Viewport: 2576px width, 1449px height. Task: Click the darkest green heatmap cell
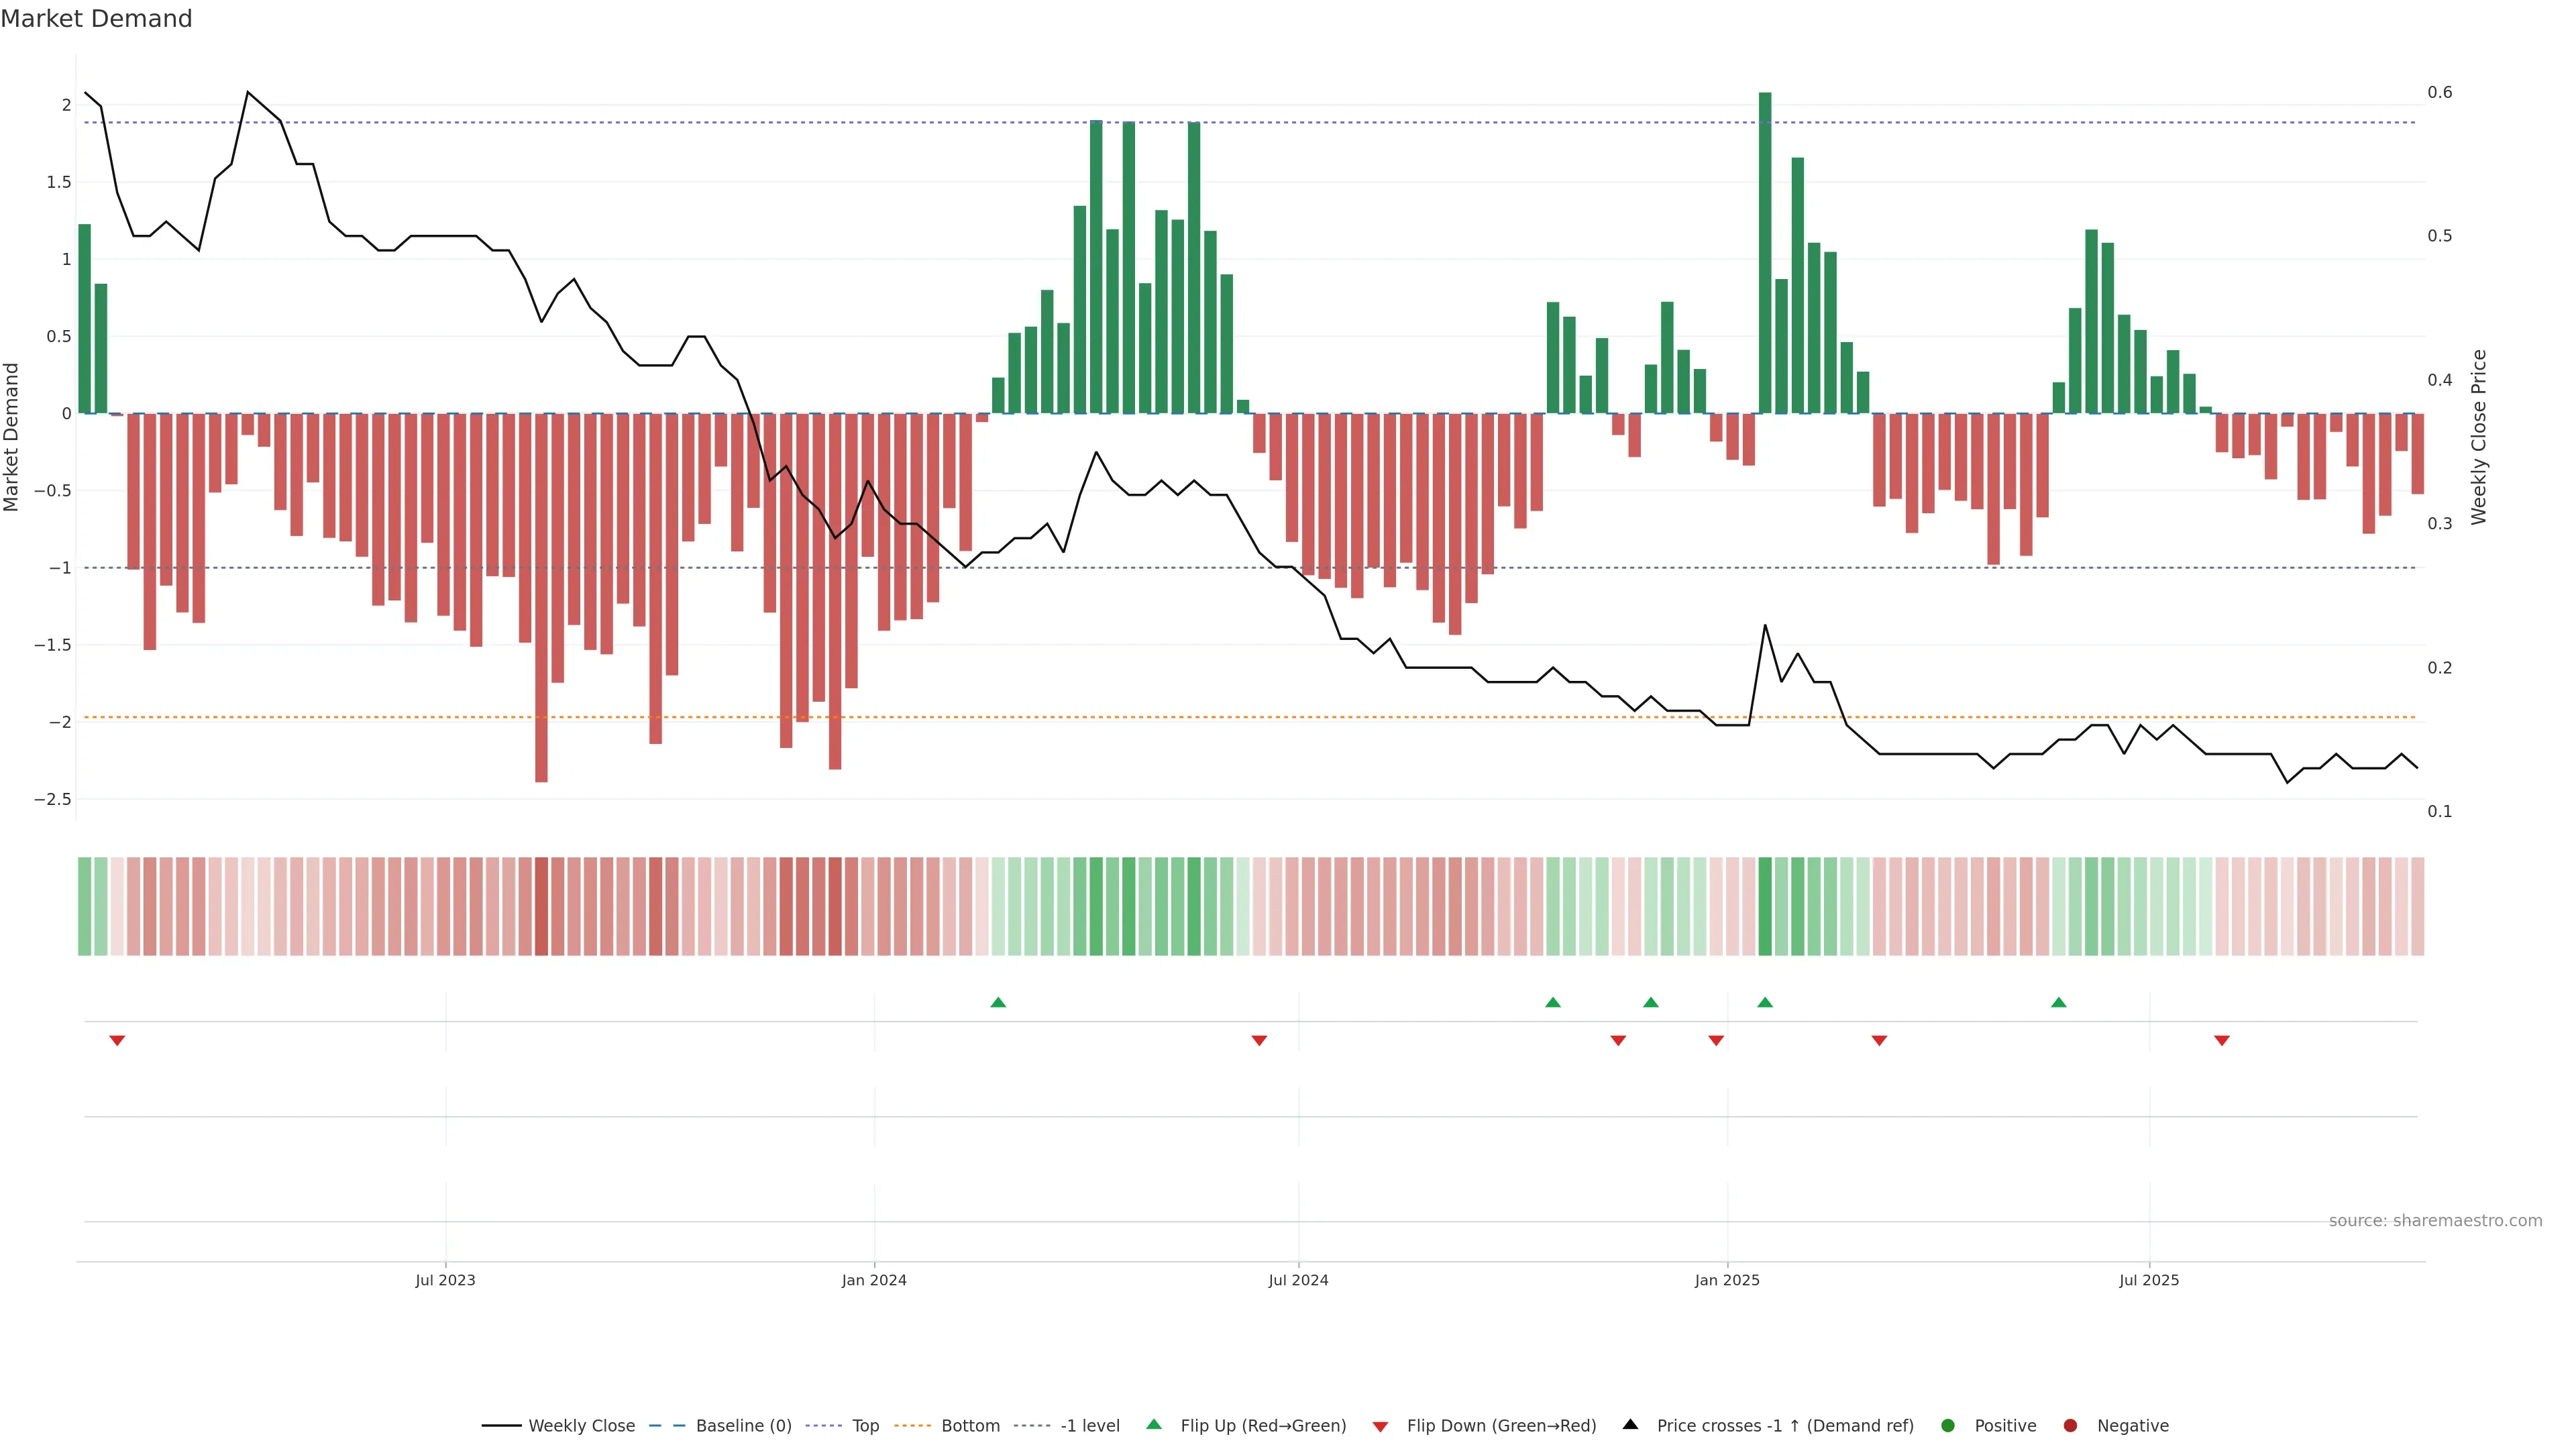tap(1765, 906)
